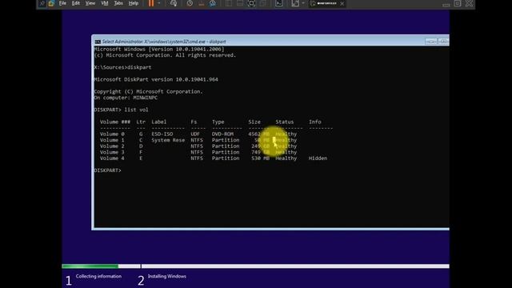Click drive letter 'C' in Volume 1 row
The width and height of the screenshot is (512, 288).
point(141,140)
